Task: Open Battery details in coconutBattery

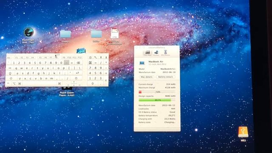Action: tap(166, 77)
